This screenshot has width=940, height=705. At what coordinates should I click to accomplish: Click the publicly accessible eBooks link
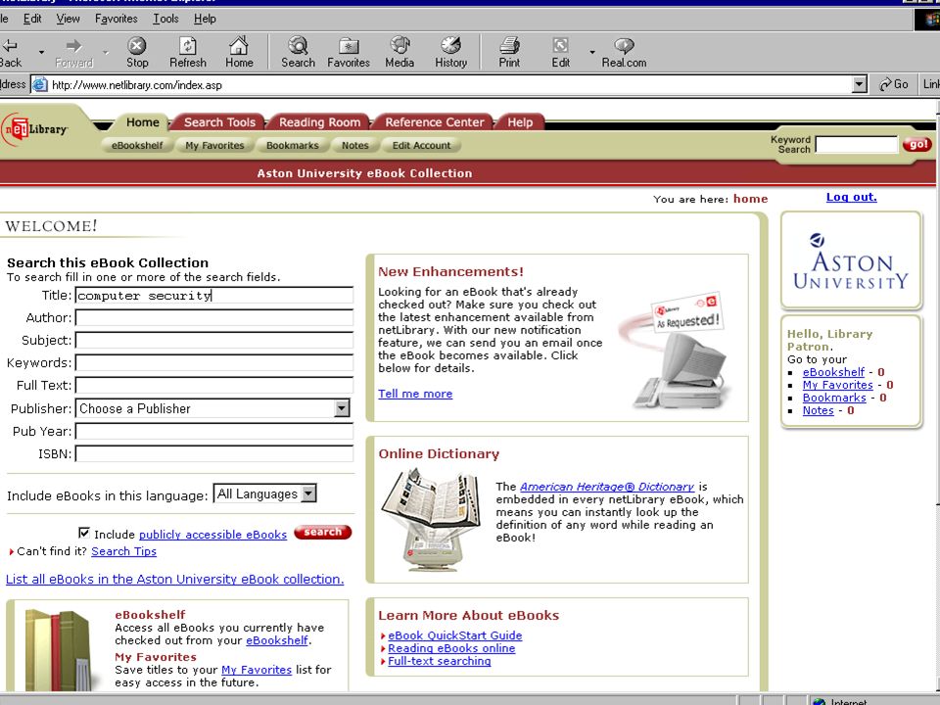[212, 535]
